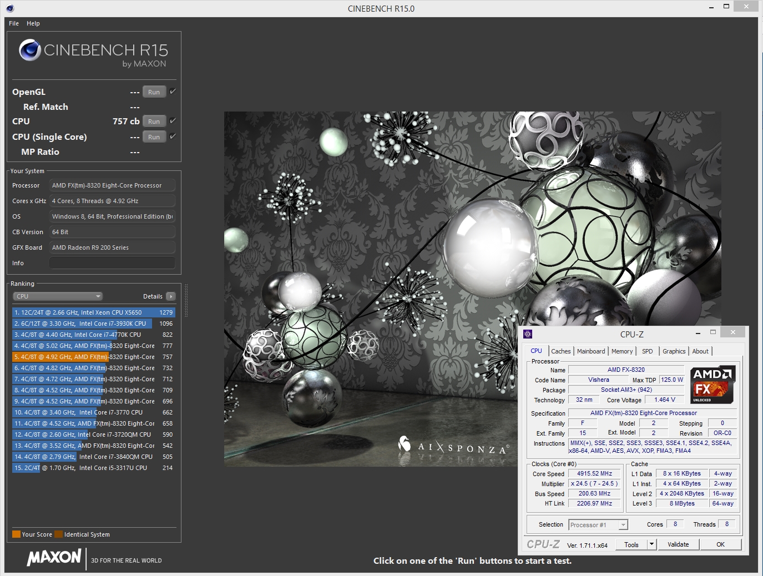Click the Core Voltage 1.464 V value

point(665,400)
